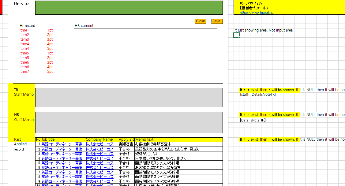Click the memo 'お客様側で書類審査中'
This screenshot has width=345, height=186.
[x=153, y=144]
